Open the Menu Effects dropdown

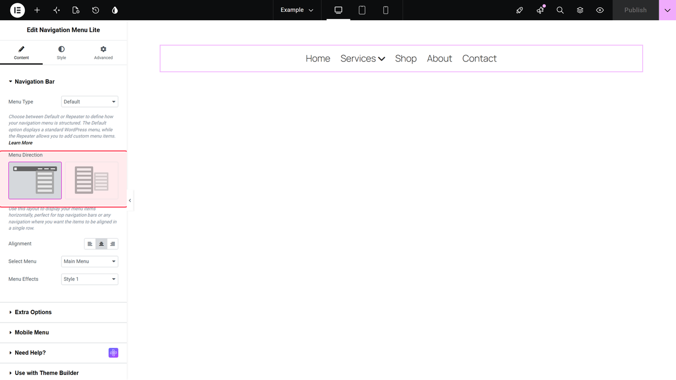(90, 279)
